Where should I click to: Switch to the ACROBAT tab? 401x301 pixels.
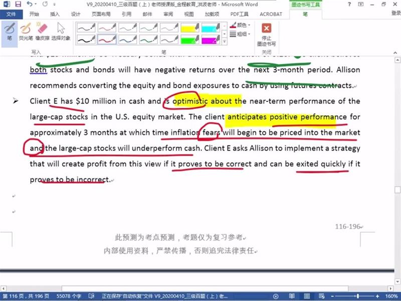tap(271, 15)
